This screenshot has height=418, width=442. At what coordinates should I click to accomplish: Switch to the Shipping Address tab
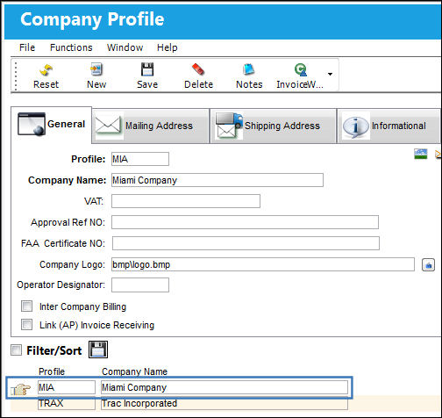pyautogui.click(x=273, y=126)
